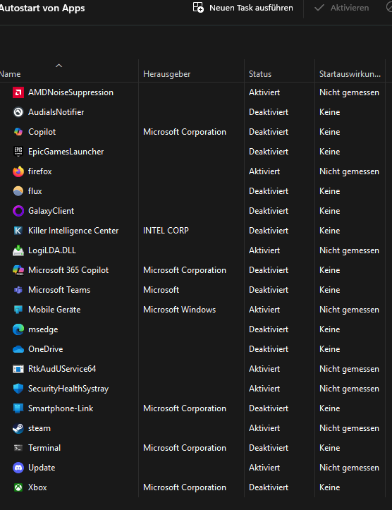The height and width of the screenshot is (510, 392).
Task: Select the Update entry name
Action: [42, 468]
